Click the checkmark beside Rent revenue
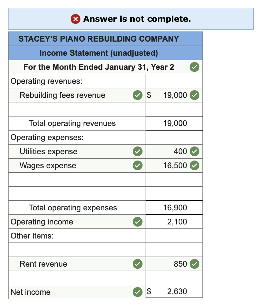 137,264
